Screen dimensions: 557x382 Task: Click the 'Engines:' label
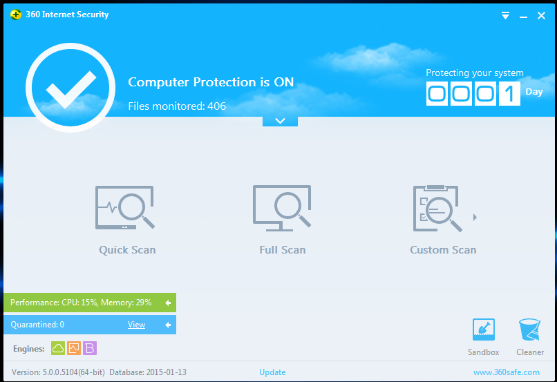coord(29,349)
